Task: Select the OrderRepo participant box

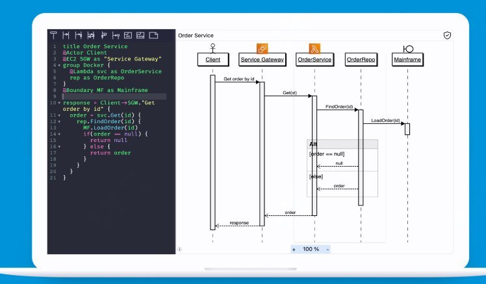Action: point(360,60)
